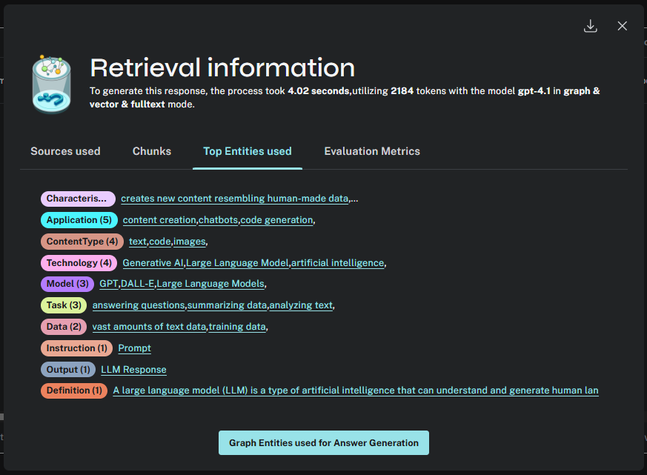Click the Task (3) entity chip
Screen dimensions: 647x475
[x=63, y=305]
